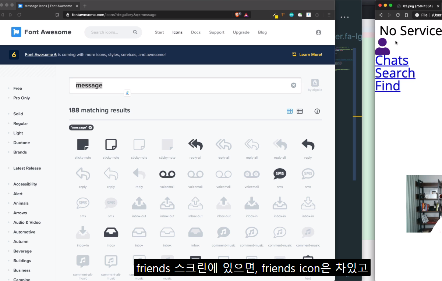The width and height of the screenshot is (442, 281).
Task: Open the Docs nav item
Action: point(196,32)
